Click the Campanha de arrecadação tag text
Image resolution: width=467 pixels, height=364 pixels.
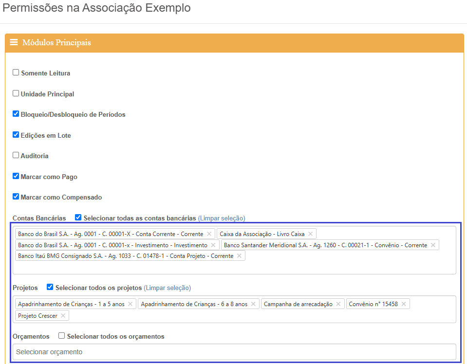click(298, 304)
